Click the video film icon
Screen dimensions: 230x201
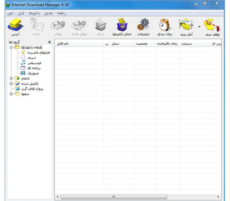[x=23, y=73]
